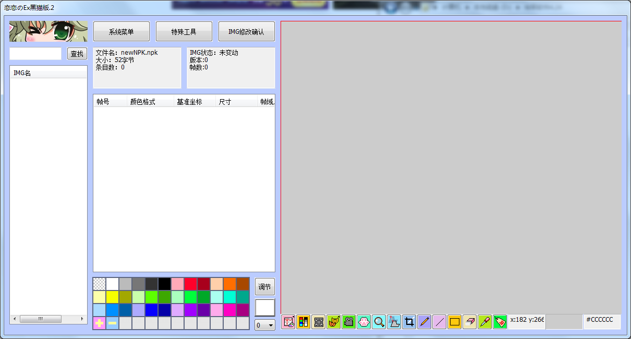631x339 pixels.
Task: Pick the cyan turquoise color swatch
Action: [229, 297]
